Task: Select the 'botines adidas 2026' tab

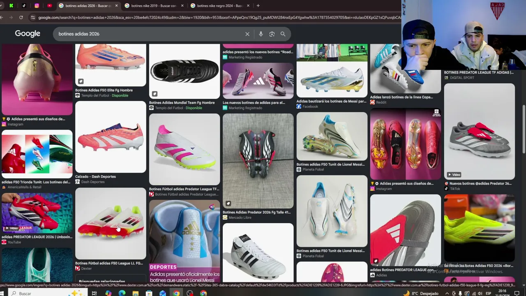Action: tap(88, 6)
